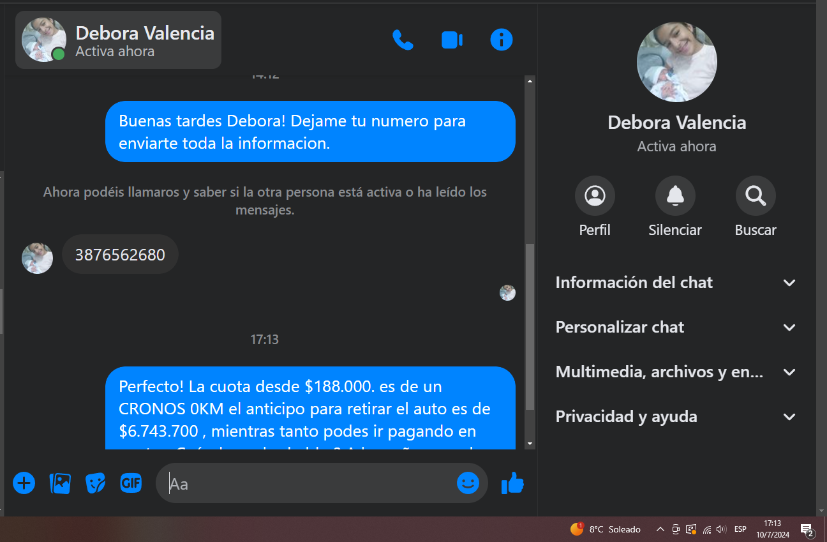
Task: Toggle the conversation information panel
Action: point(502,40)
